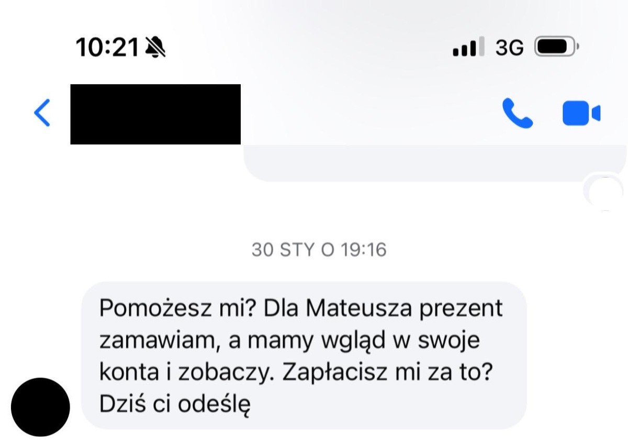
Task: Tap the 3G network label
Action: tap(509, 48)
